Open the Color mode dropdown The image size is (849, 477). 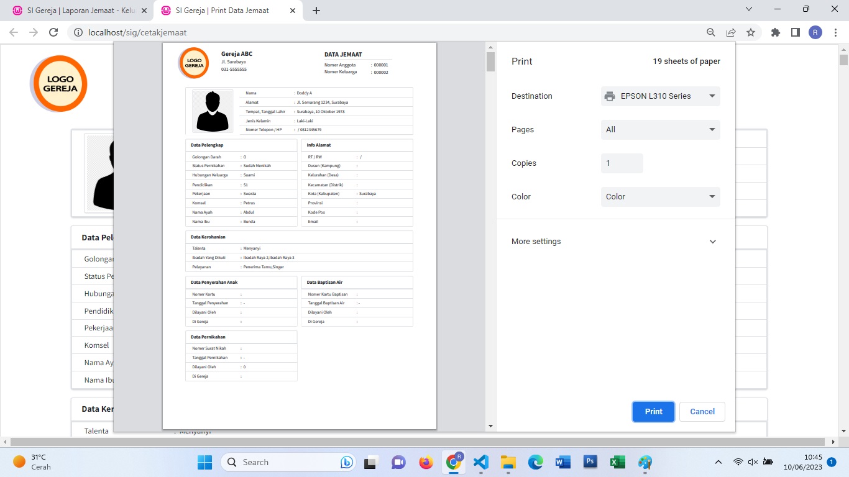(x=660, y=197)
